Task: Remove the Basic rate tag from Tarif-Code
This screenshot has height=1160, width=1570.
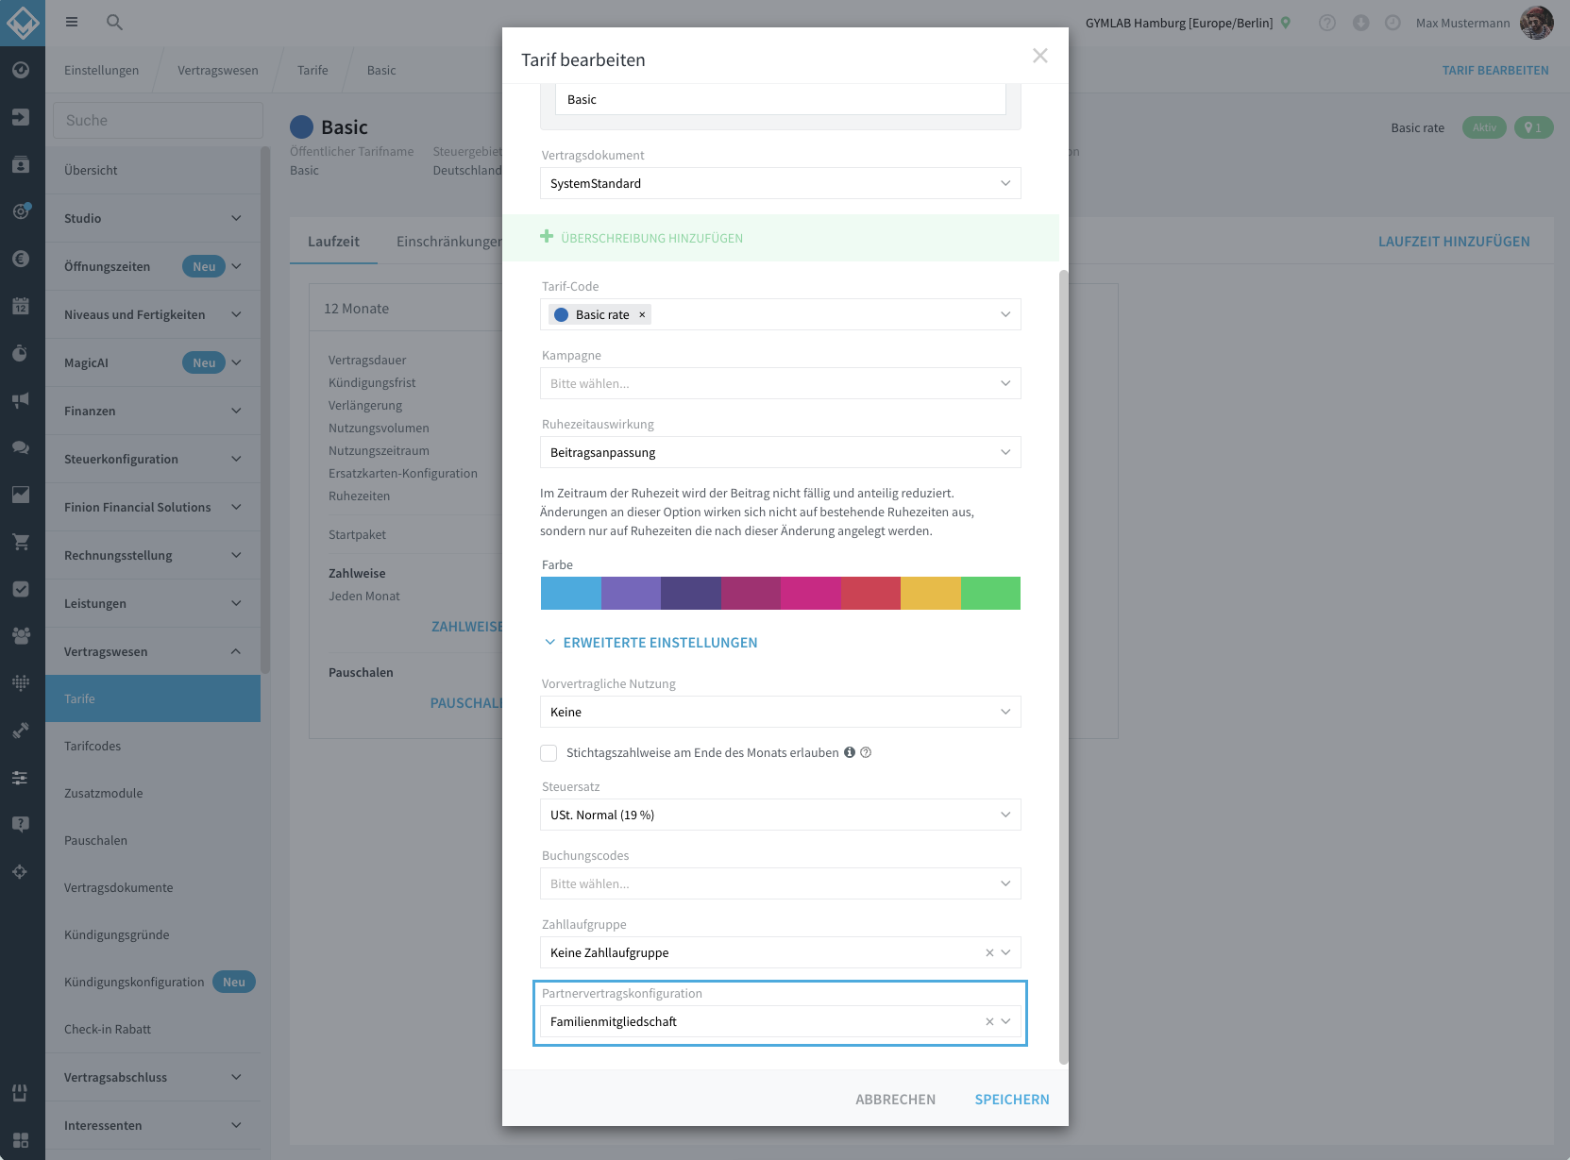Action: point(642,315)
